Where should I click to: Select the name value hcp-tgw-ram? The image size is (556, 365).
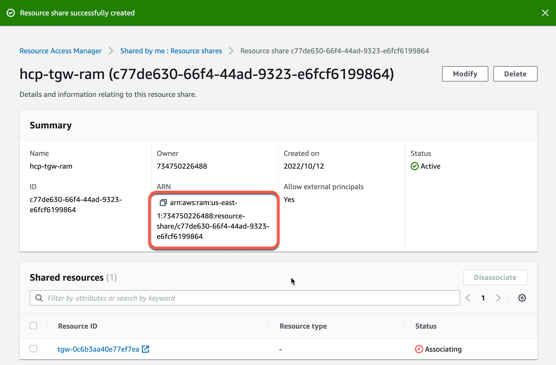(51, 166)
